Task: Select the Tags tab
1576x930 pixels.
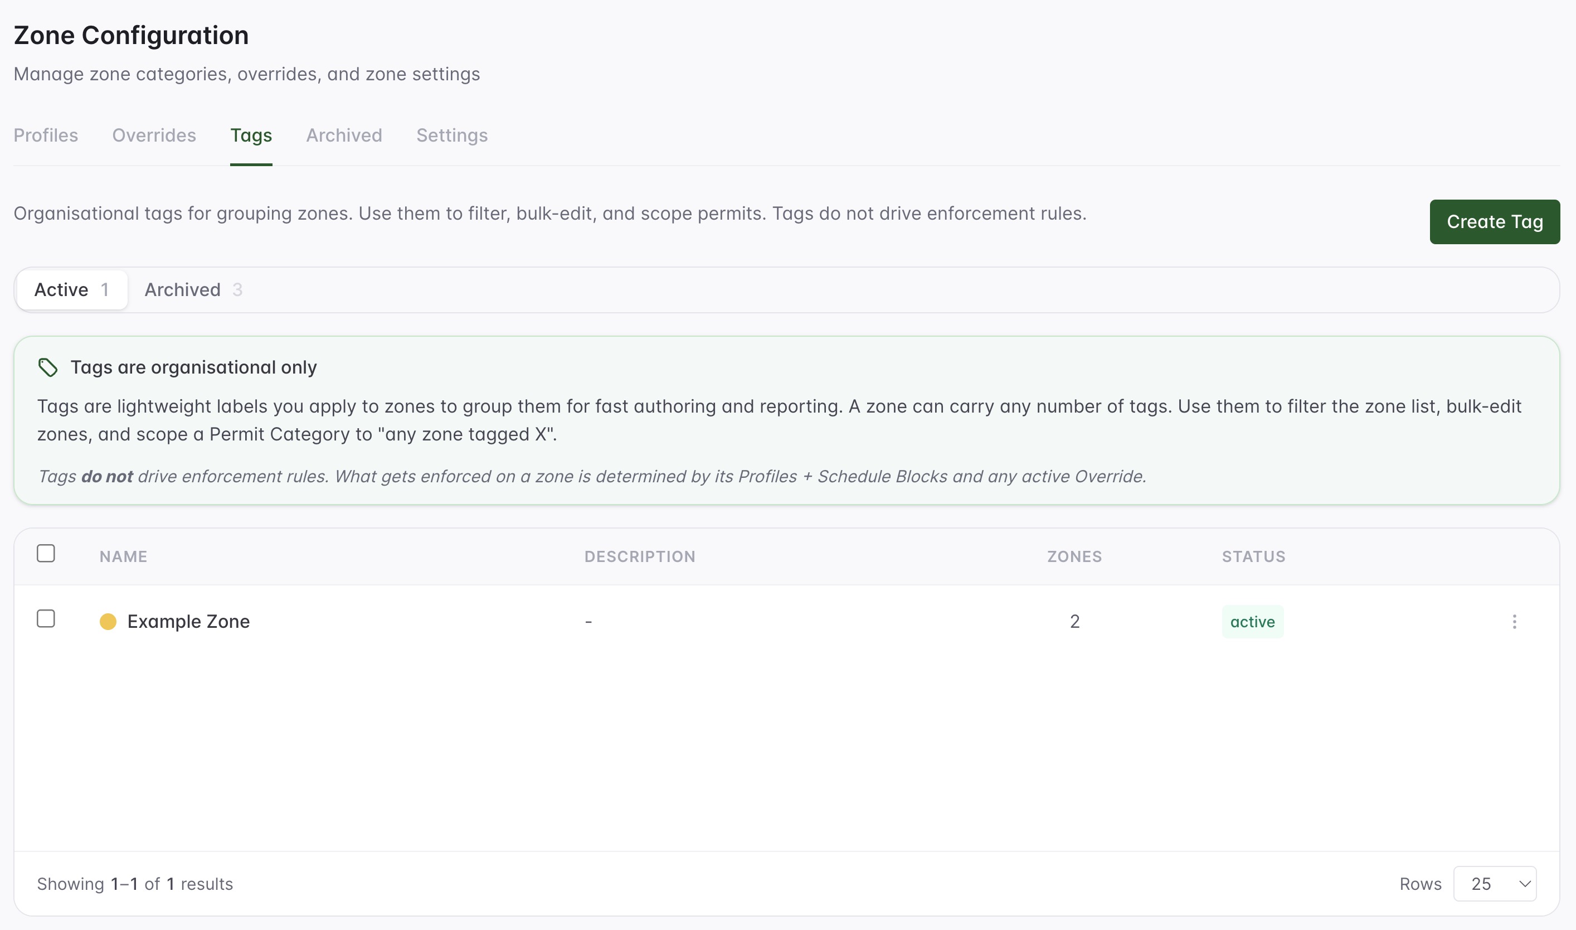Action: [x=251, y=135]
